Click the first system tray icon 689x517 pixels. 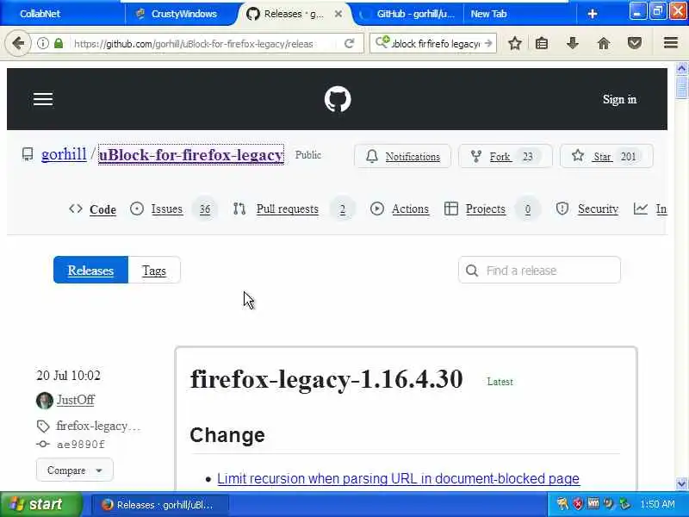[x=562, y=504]
